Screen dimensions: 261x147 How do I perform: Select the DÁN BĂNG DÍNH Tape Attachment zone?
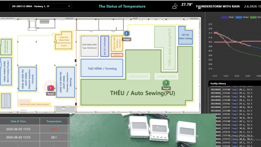pyautogui.click(x=90, y=46)
